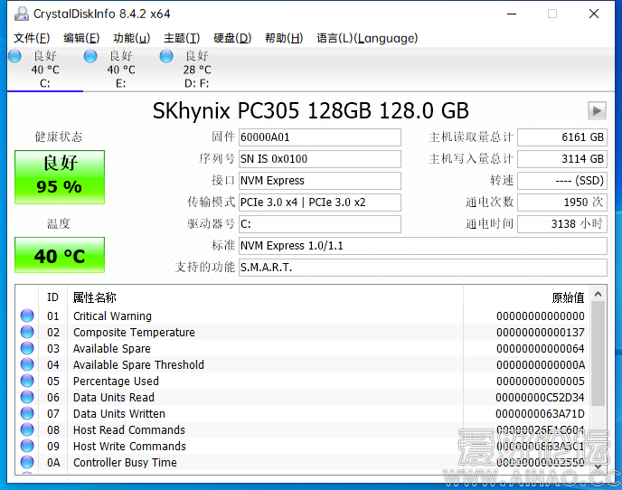622x490 pixels.
Task: Open the 语言(L)(Language) menu
Action: click(x=367, y=38)
